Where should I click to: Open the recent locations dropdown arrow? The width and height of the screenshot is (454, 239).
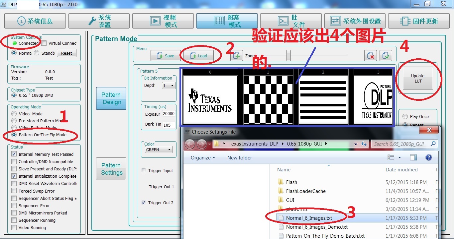pos(209,144)
